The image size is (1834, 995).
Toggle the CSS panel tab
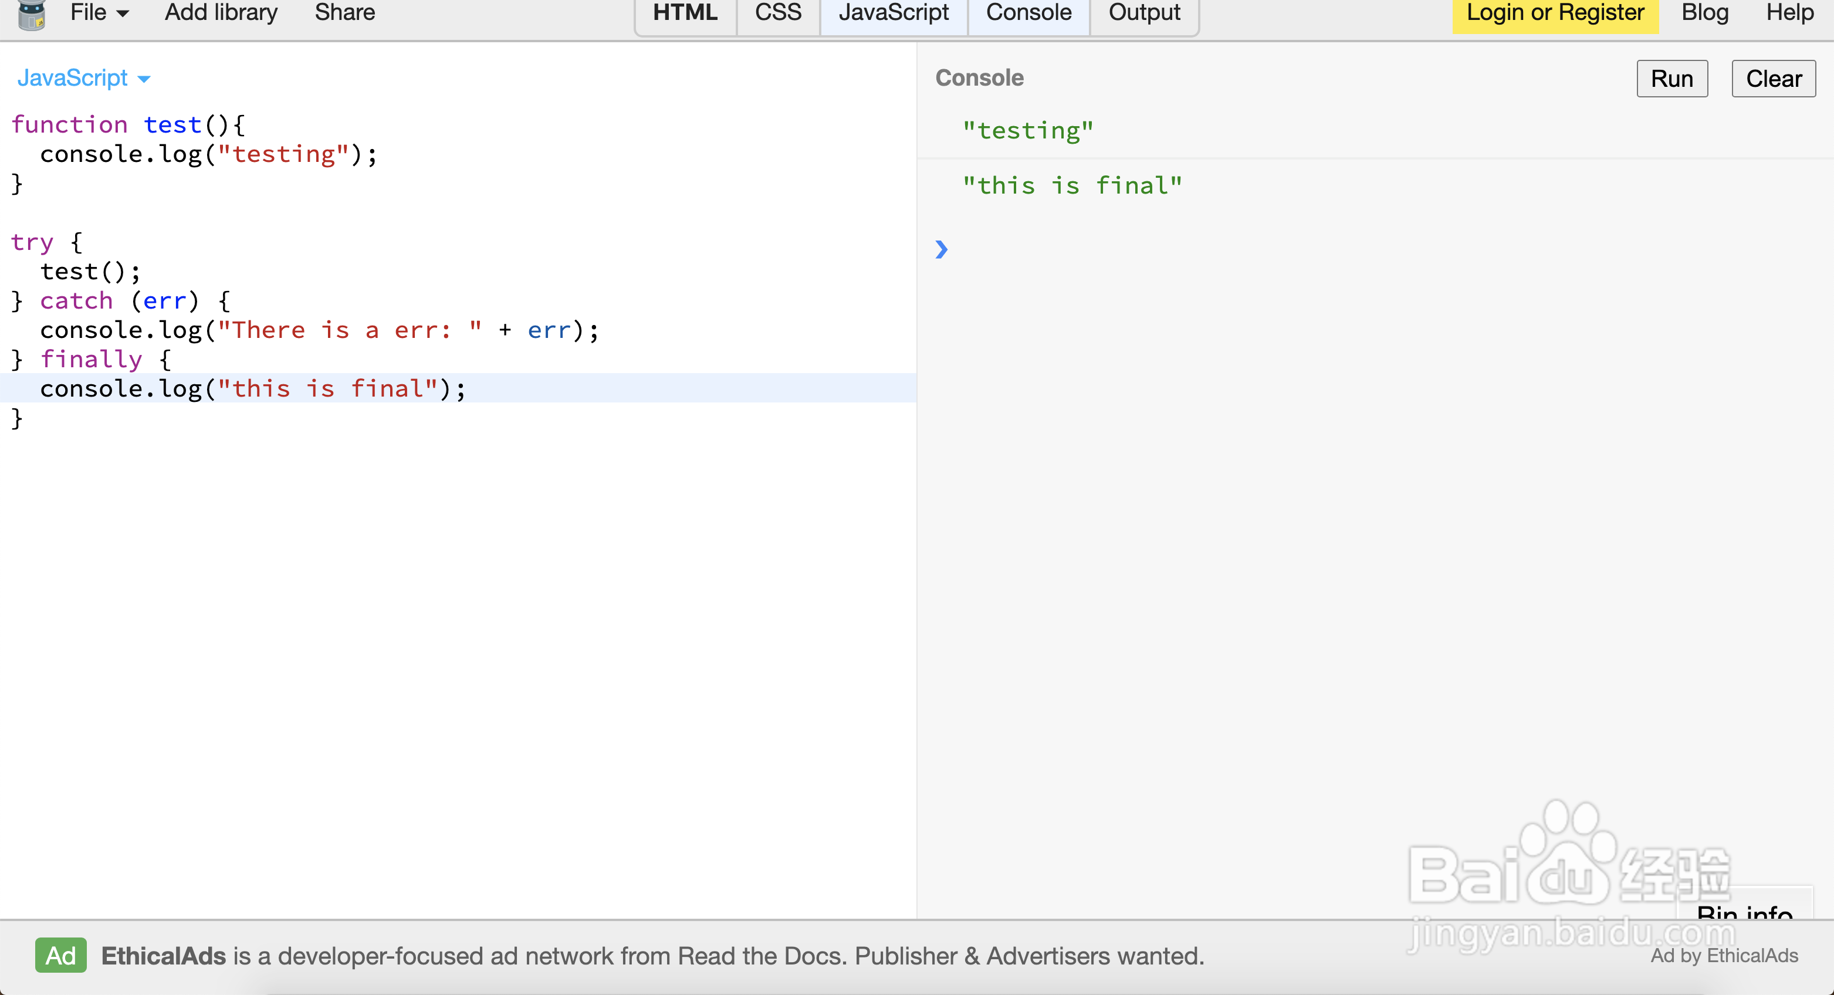pyautogui.click(x=778, y=13)
